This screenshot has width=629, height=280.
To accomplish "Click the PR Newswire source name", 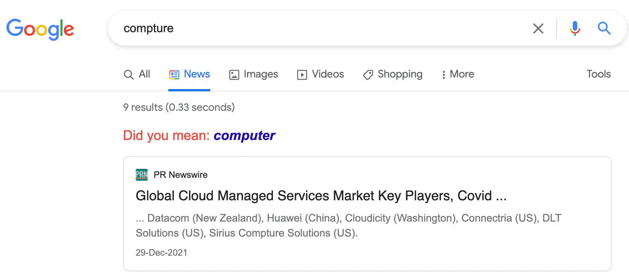I will 181,175.
